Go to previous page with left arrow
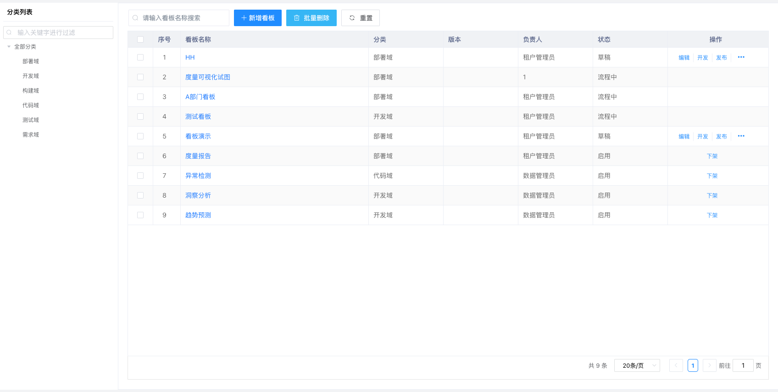 point(676,365)
